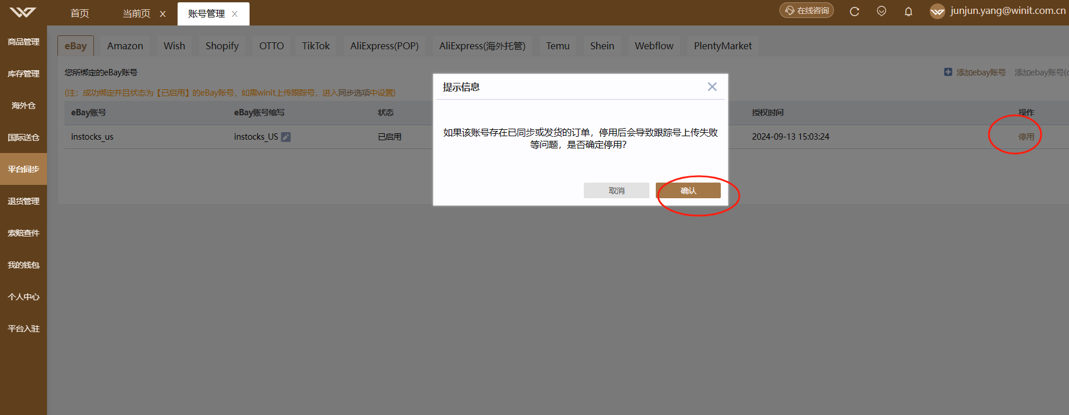Click the eBay账号 column header
This screenshot has width=1069, height=415.
[x=88, y=112]
